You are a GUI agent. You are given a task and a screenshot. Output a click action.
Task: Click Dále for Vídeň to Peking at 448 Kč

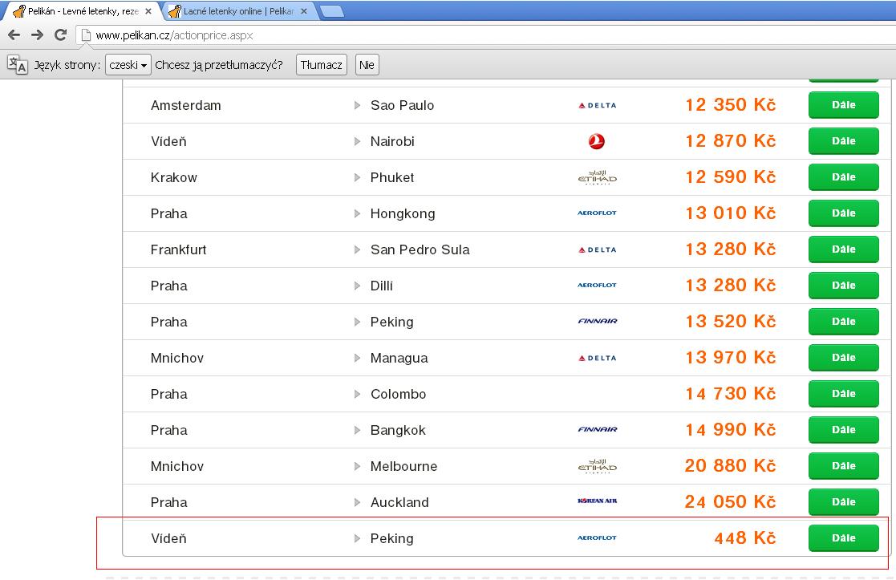(x=843, y=537)
